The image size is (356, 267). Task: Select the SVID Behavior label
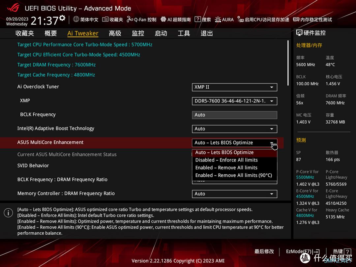[x=33, y=165]
